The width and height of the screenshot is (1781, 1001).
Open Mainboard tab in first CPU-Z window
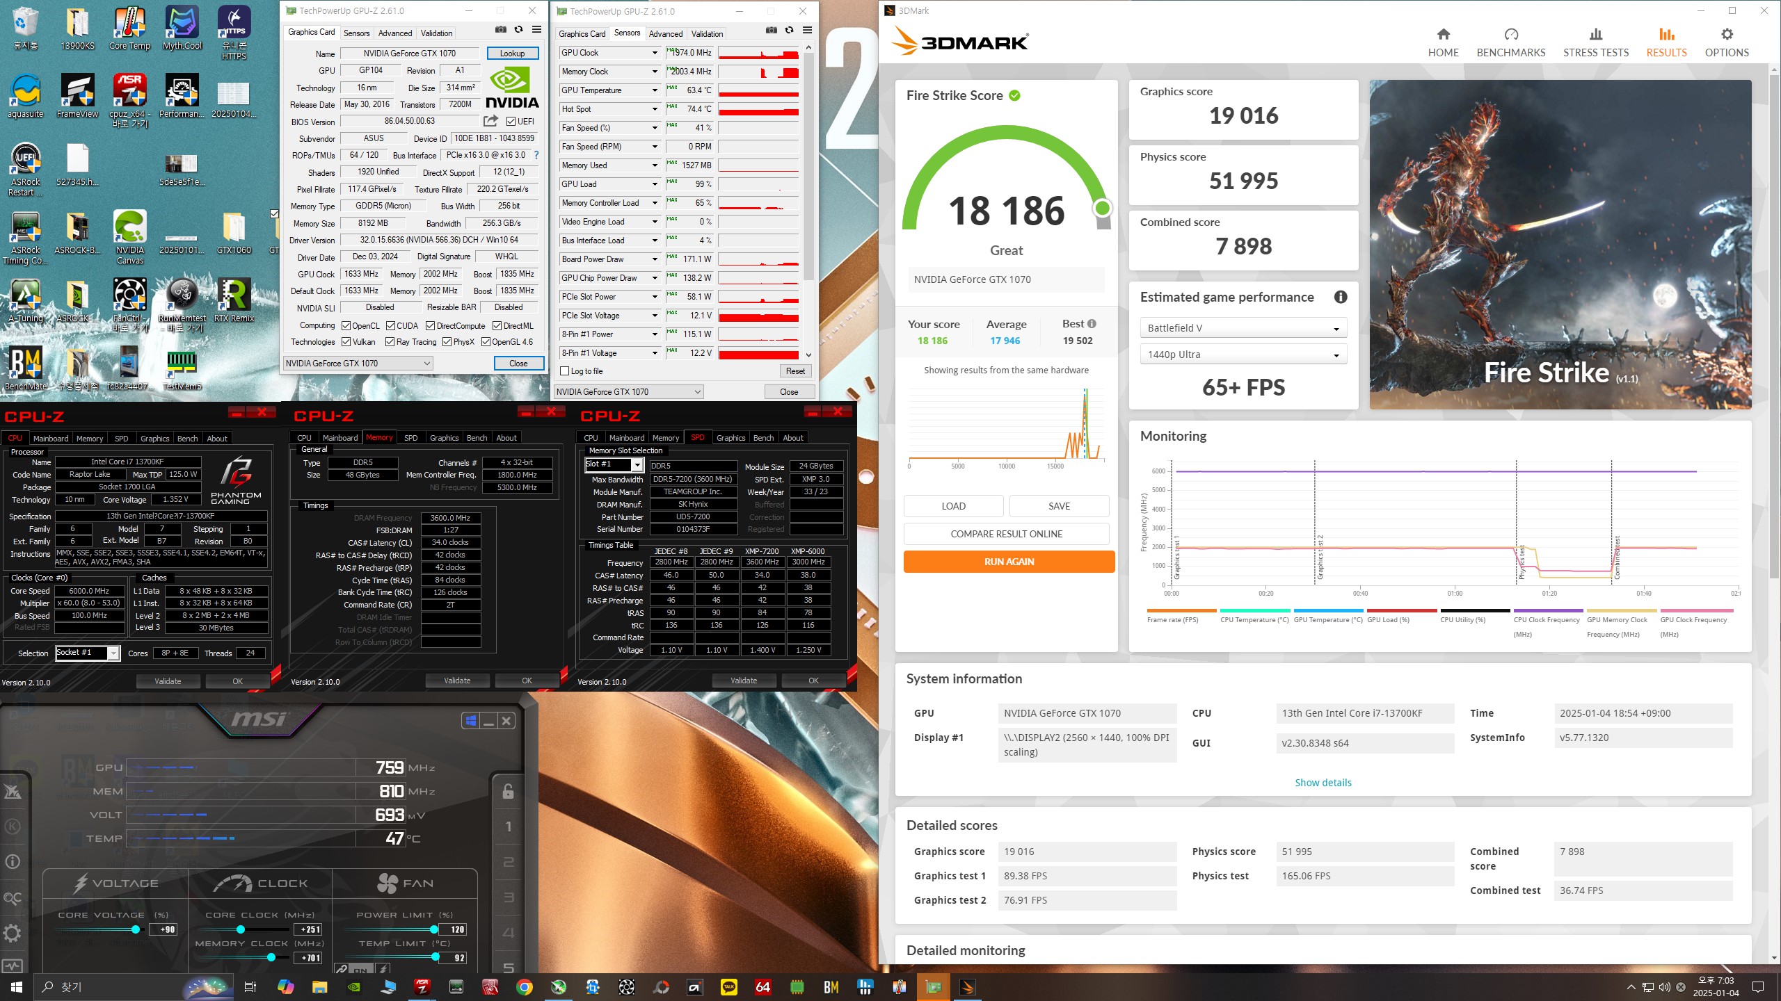[x=51, y=439]
